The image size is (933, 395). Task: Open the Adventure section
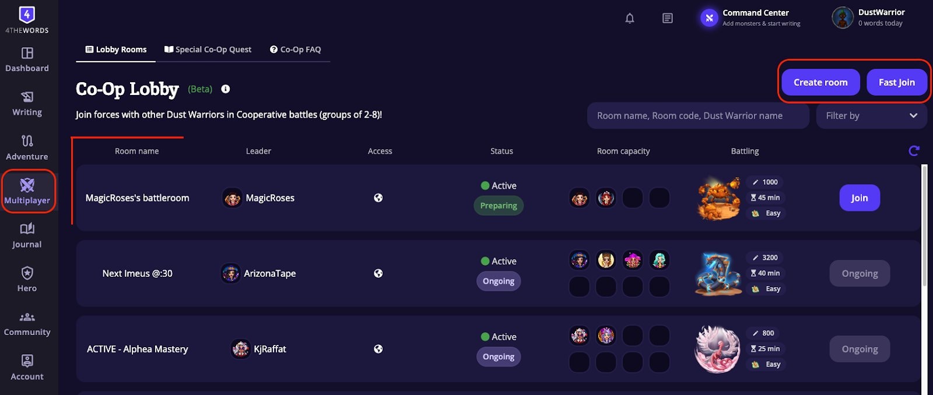(27, 148)
